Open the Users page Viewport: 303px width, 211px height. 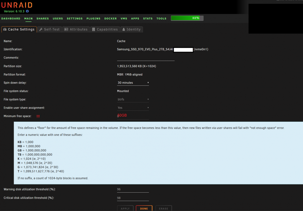(58, 18)
